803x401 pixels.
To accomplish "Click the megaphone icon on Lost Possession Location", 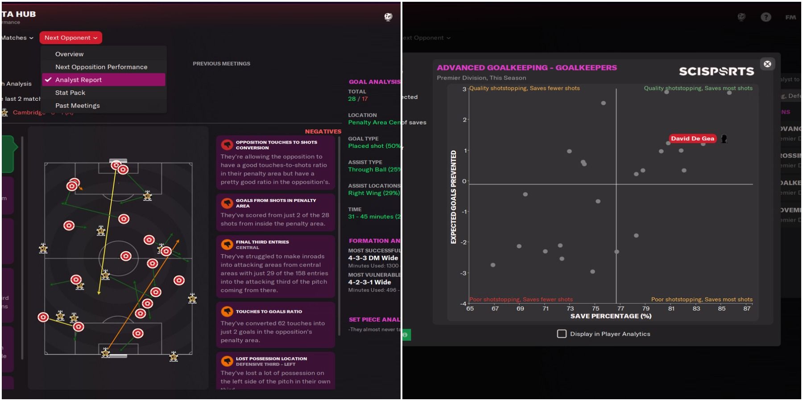I will 227,360.
